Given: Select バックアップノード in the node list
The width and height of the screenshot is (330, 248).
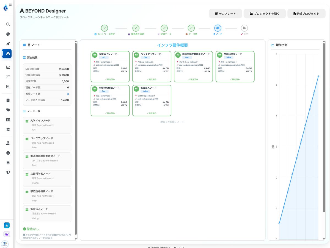Looking at the screenshot, I should [47, 143].
